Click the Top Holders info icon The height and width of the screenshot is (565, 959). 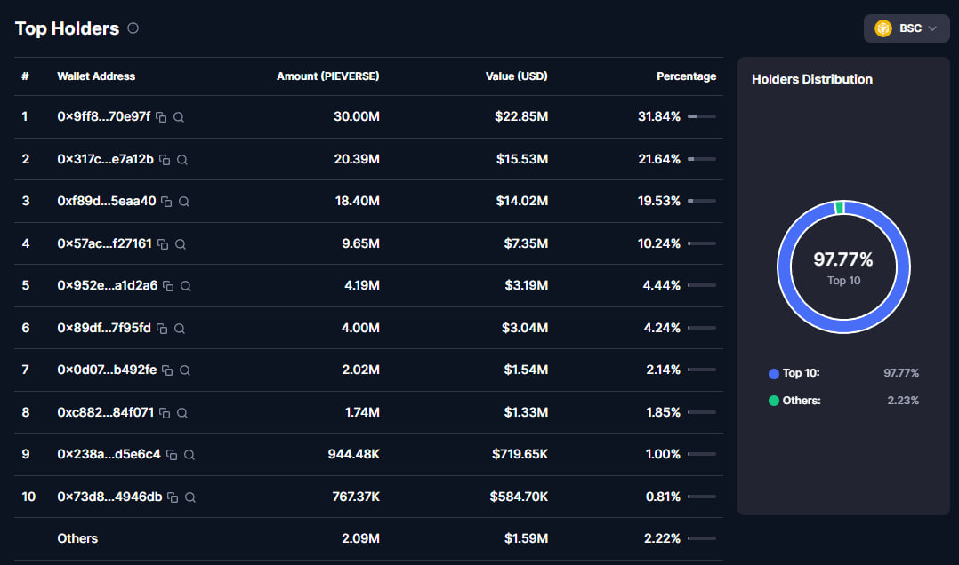pos(133,28)
